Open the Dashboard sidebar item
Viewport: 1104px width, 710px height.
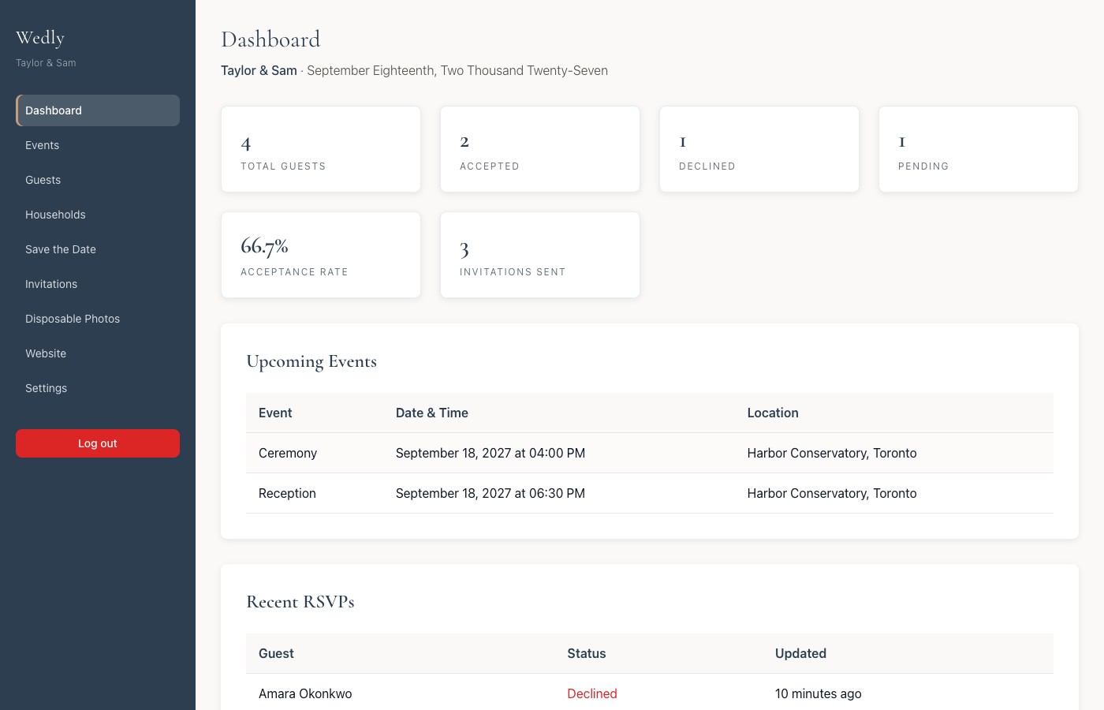click(x=98, y=110)
